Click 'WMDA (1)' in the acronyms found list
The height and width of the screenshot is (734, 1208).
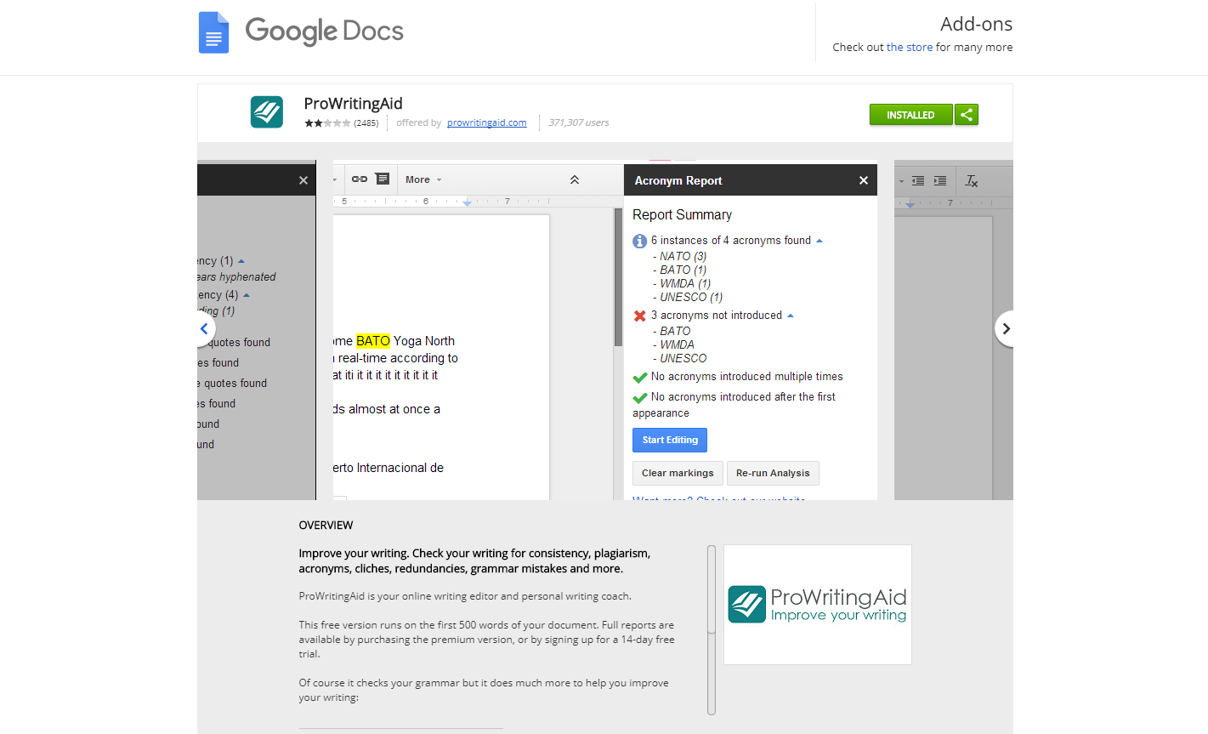(x=685, y=283)
